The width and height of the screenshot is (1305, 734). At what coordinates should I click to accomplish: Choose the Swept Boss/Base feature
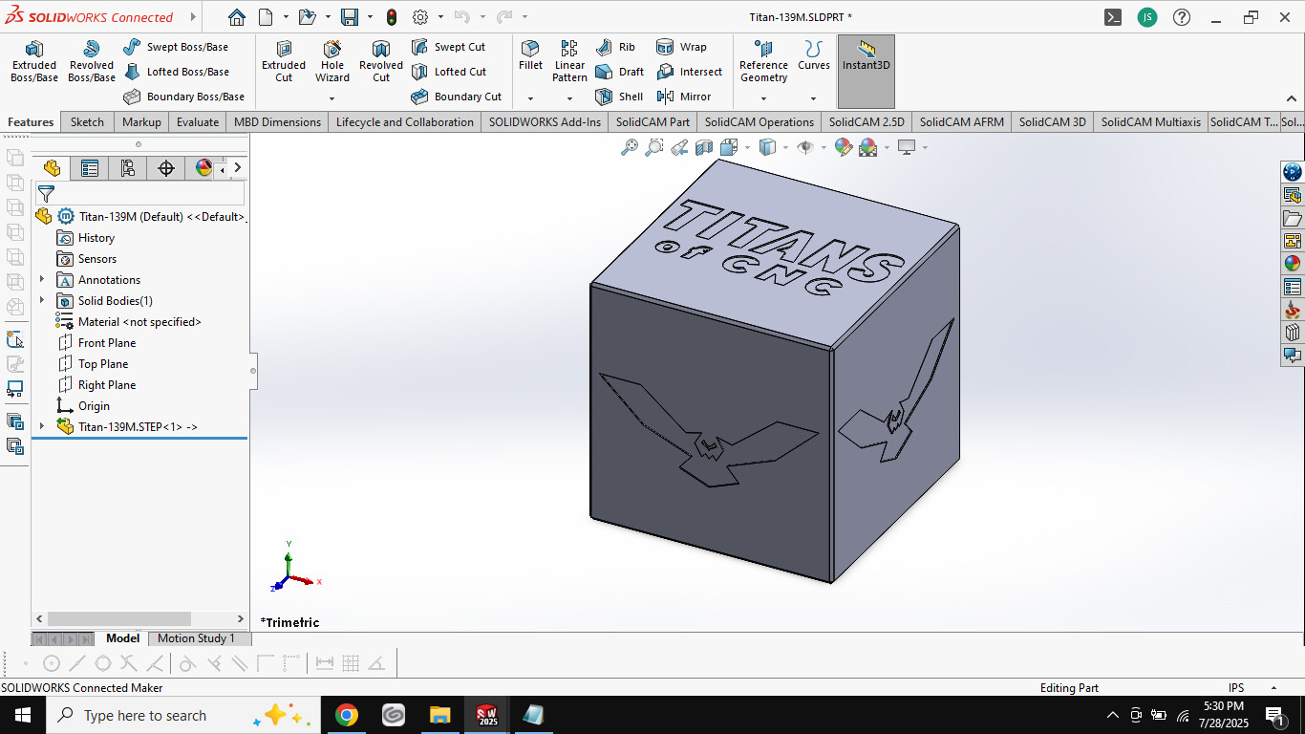[x=176, y=47]
